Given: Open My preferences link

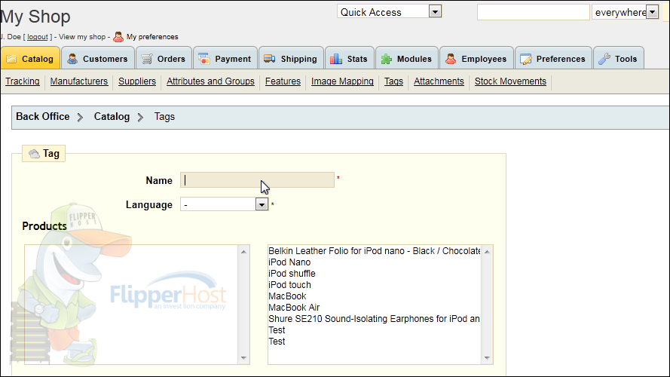Looking at the screenshot, I should [152, 37].
